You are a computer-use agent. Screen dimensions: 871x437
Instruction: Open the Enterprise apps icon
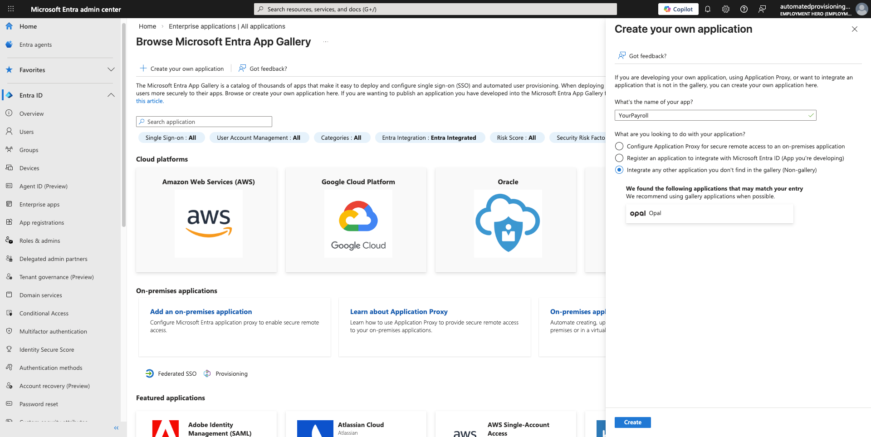(x=9, y=204)
